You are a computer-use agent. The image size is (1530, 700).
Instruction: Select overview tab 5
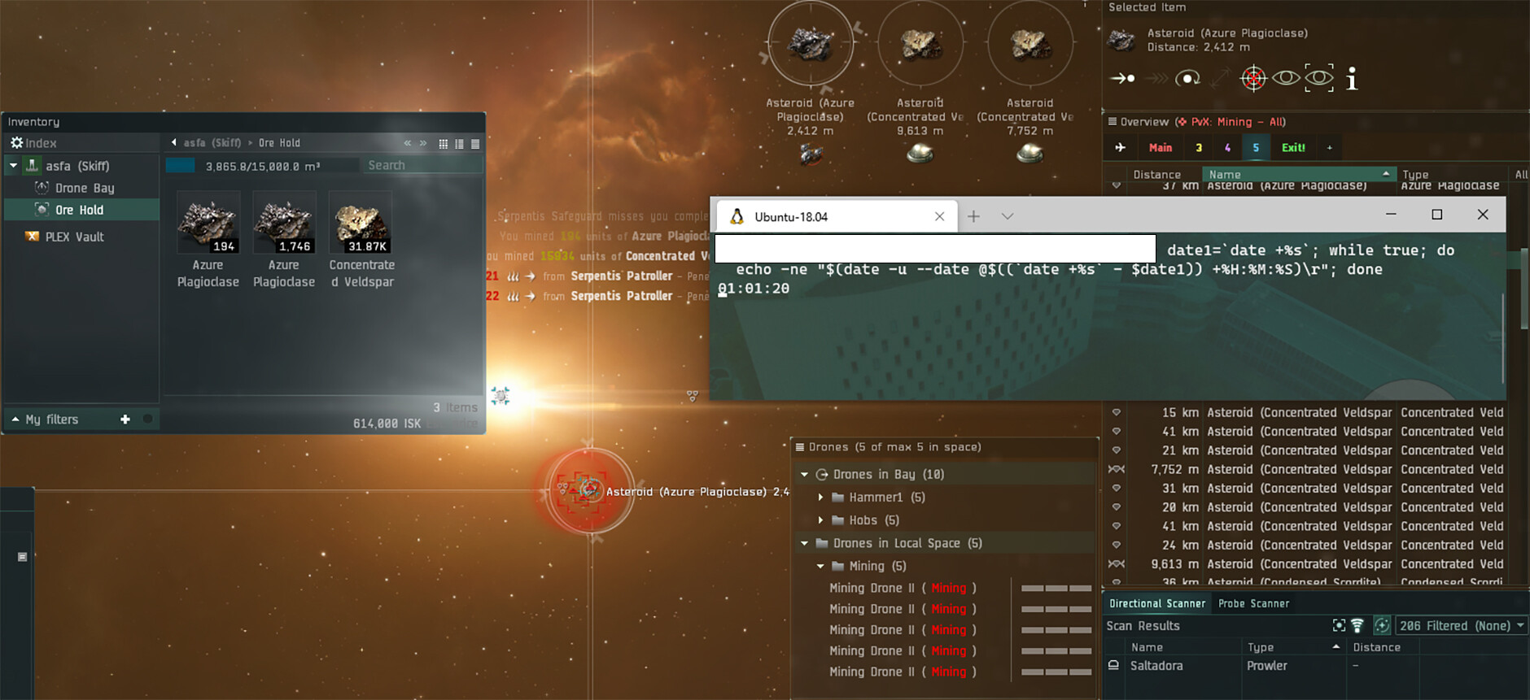[1256, 147]
